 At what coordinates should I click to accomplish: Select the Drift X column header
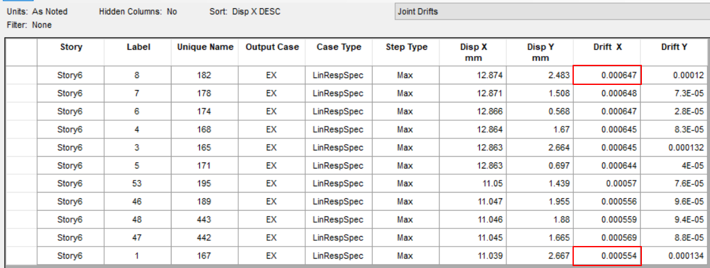coord(607,47)
